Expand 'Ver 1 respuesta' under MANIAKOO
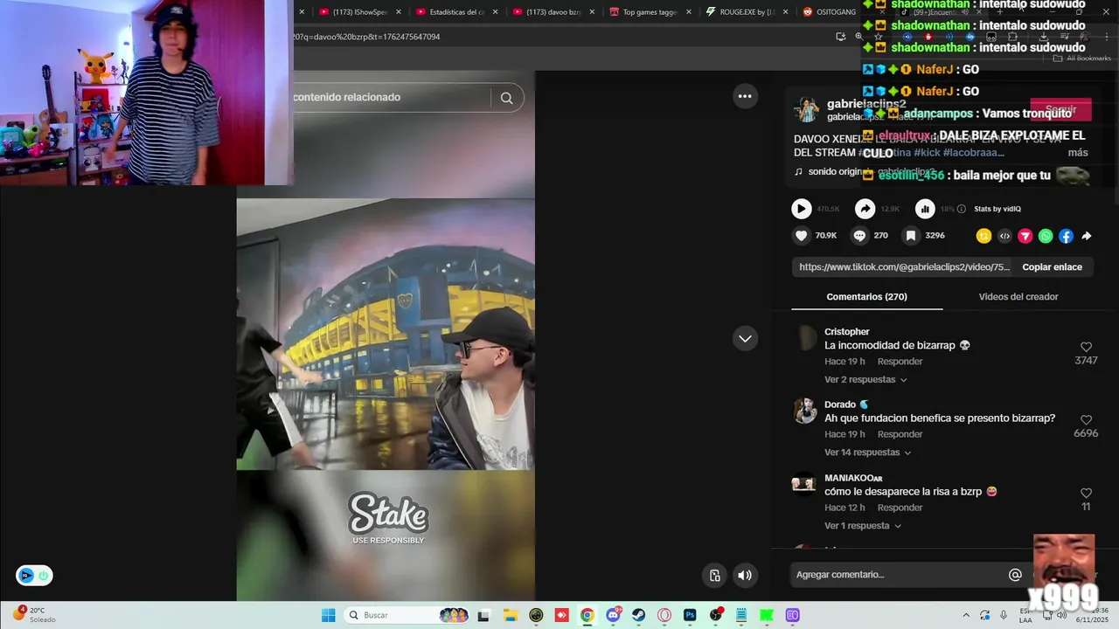The image size is (1119, 629). (x=863, y=526)
